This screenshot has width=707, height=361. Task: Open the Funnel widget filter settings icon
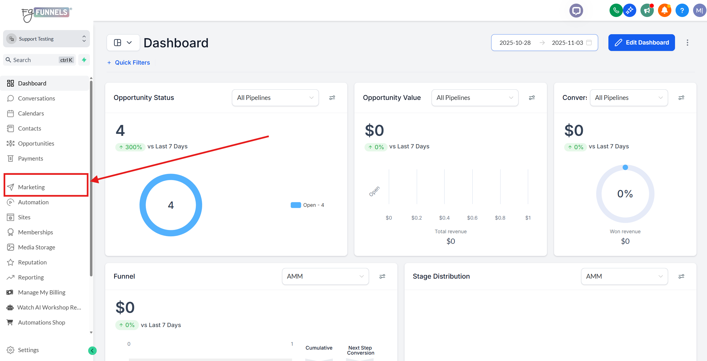click(382, 276)
